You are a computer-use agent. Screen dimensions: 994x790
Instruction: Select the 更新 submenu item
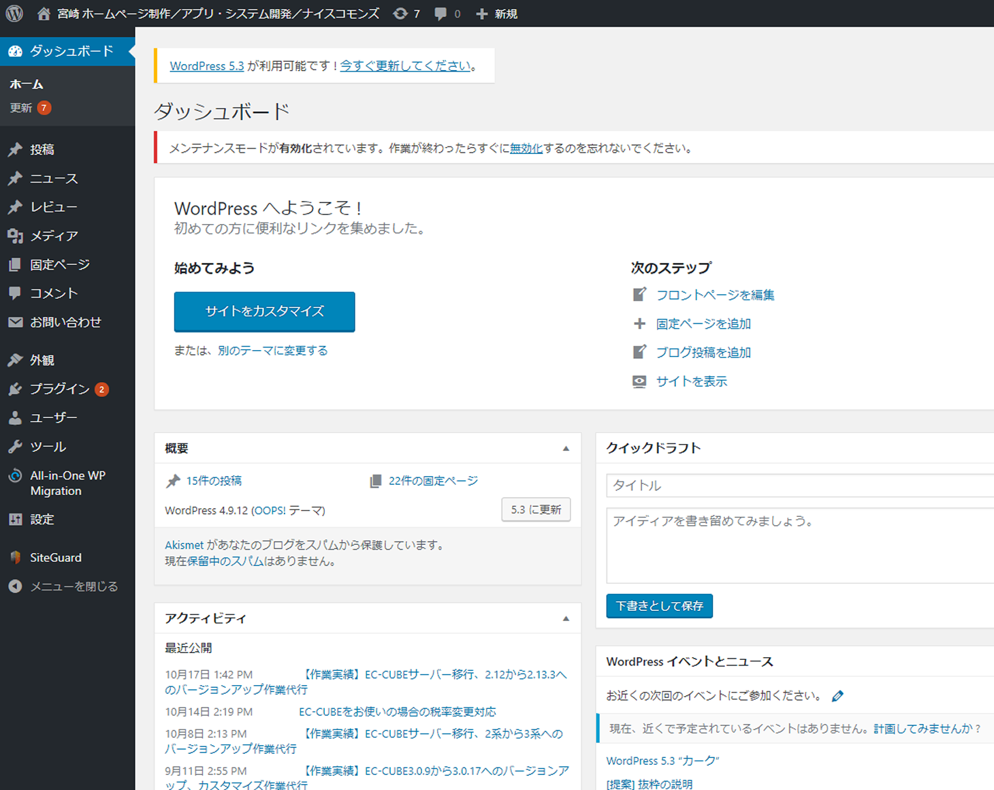(21, 108)
